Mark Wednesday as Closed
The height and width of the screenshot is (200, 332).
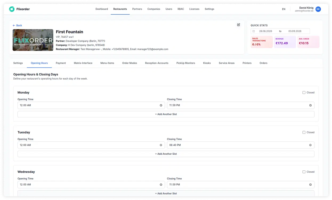point(304,172)
